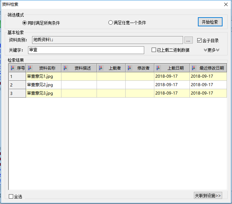
Task: Click into the 关键字 input field
Action: coord(86,50)
